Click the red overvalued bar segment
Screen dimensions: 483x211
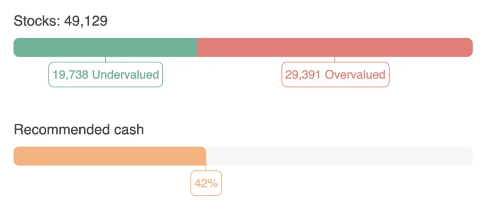335,48
